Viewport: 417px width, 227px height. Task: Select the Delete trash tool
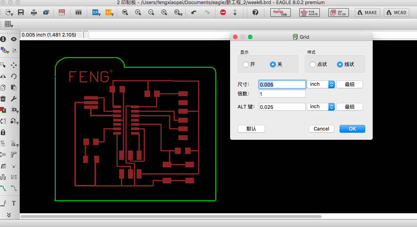3,99
